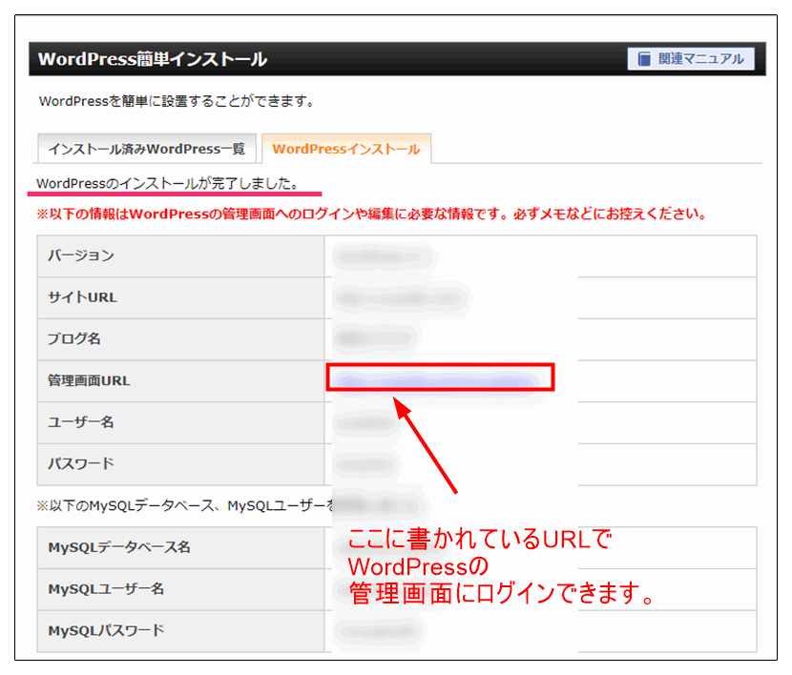Click the ※以下のMySQLデータベース note text
Viewport: 792px width, 675px height.
click(185, 505)
